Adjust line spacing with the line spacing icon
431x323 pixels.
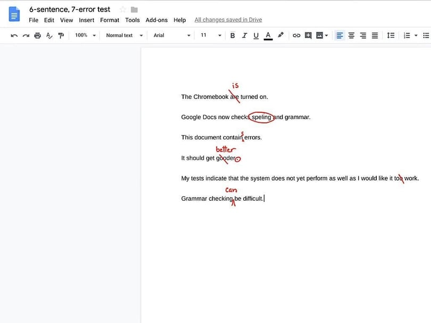pos(391,35)
